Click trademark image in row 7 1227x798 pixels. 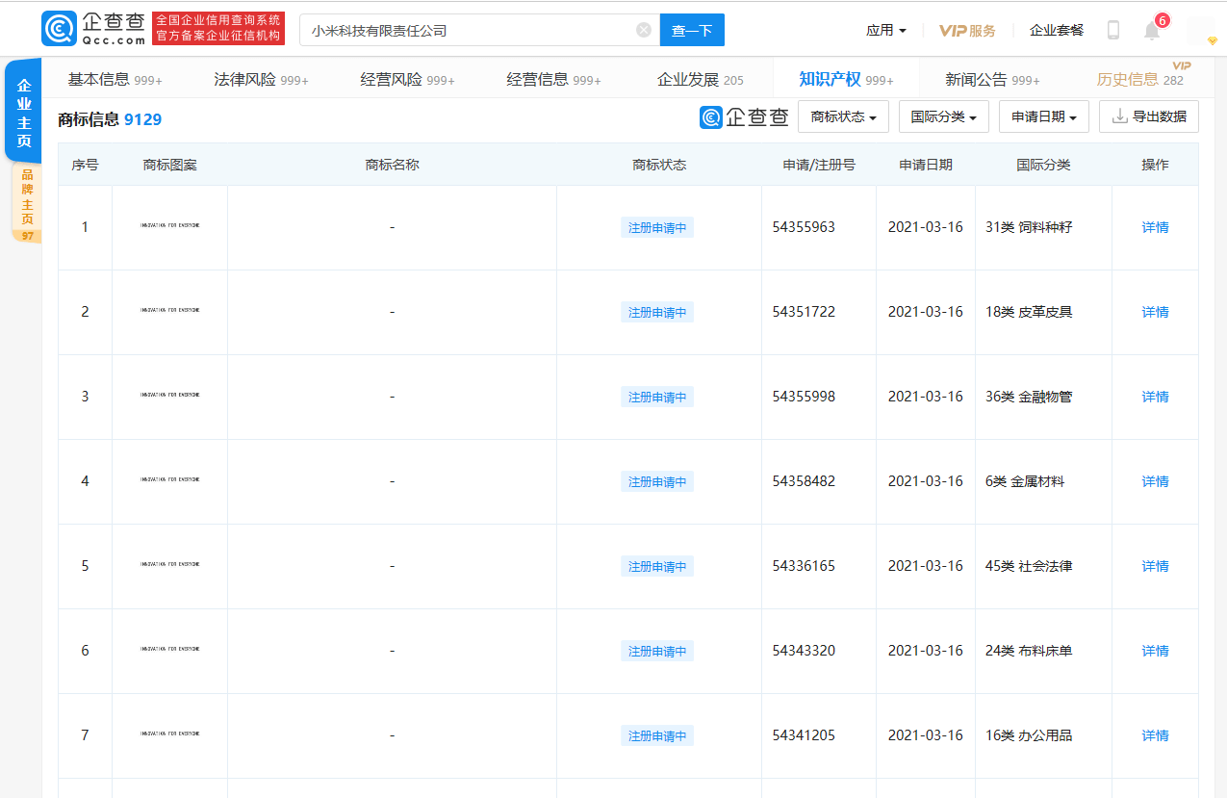point(170,734)
